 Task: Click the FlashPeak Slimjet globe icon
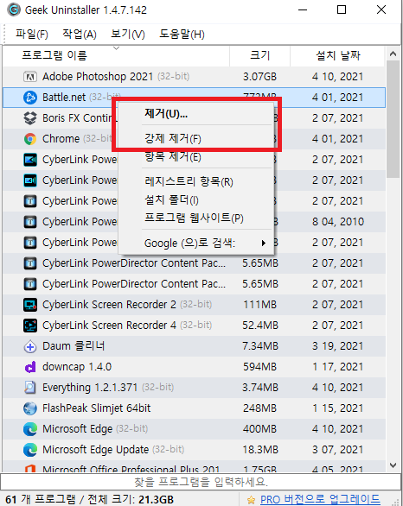click(x=30, y=408)
